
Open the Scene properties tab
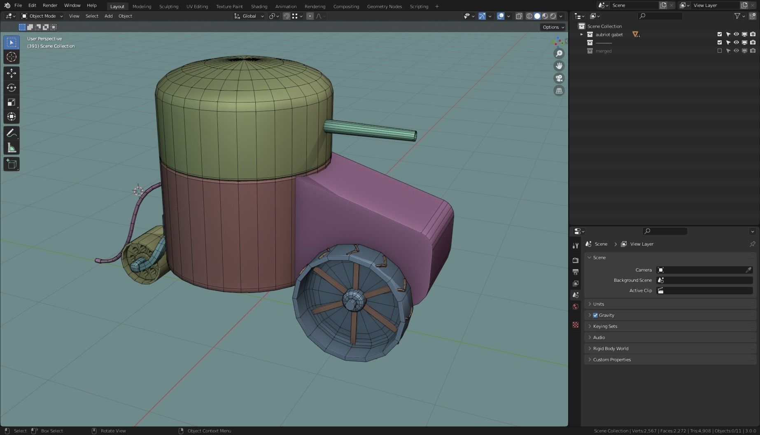576,295
